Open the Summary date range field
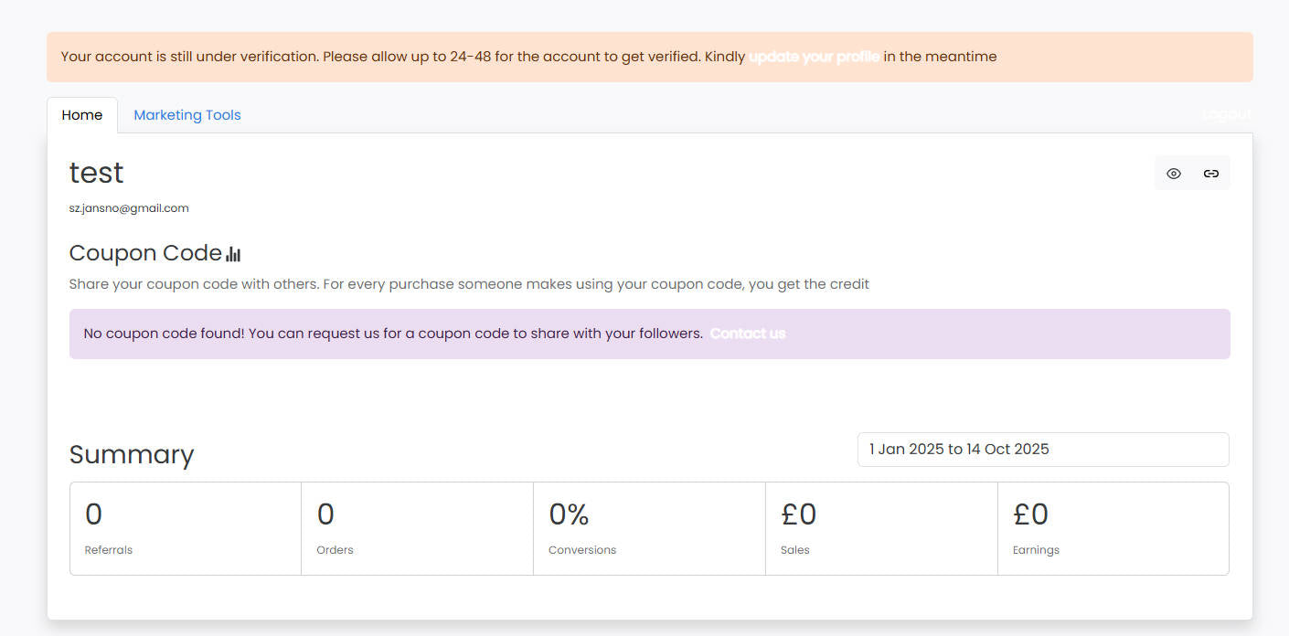This screenshot has height=636, width=1289. tap(1042, 450)
